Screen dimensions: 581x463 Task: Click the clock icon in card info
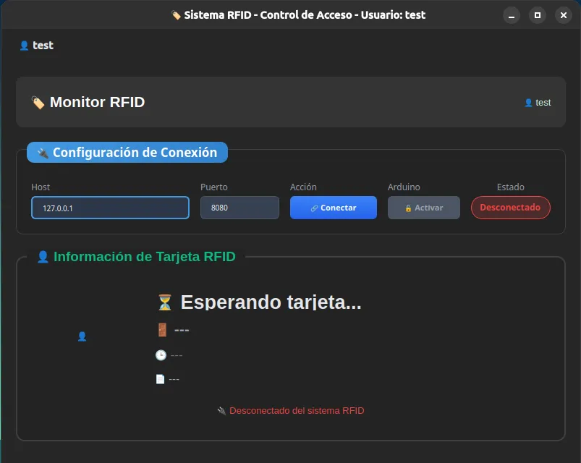click(161, 355)
